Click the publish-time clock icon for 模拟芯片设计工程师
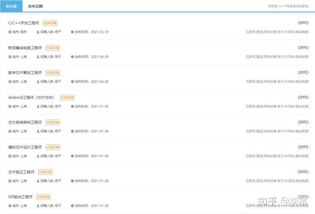This screenshot has width=315, height=214. pos(72,156)
